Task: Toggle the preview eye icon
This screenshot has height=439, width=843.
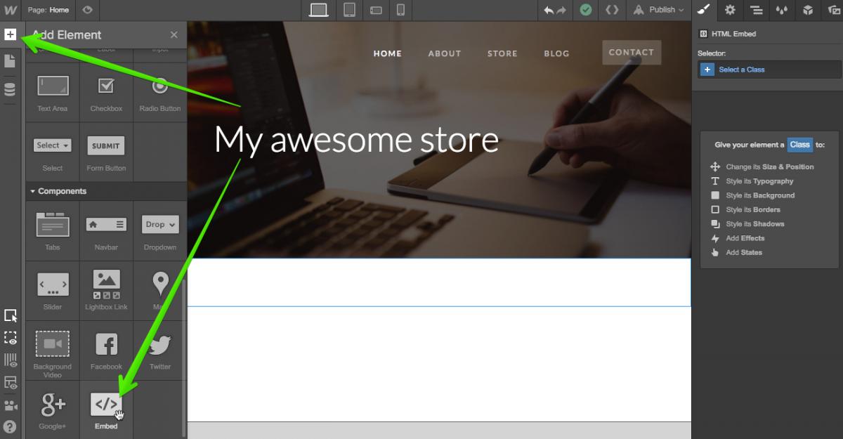Action: [x=87, y=10]
